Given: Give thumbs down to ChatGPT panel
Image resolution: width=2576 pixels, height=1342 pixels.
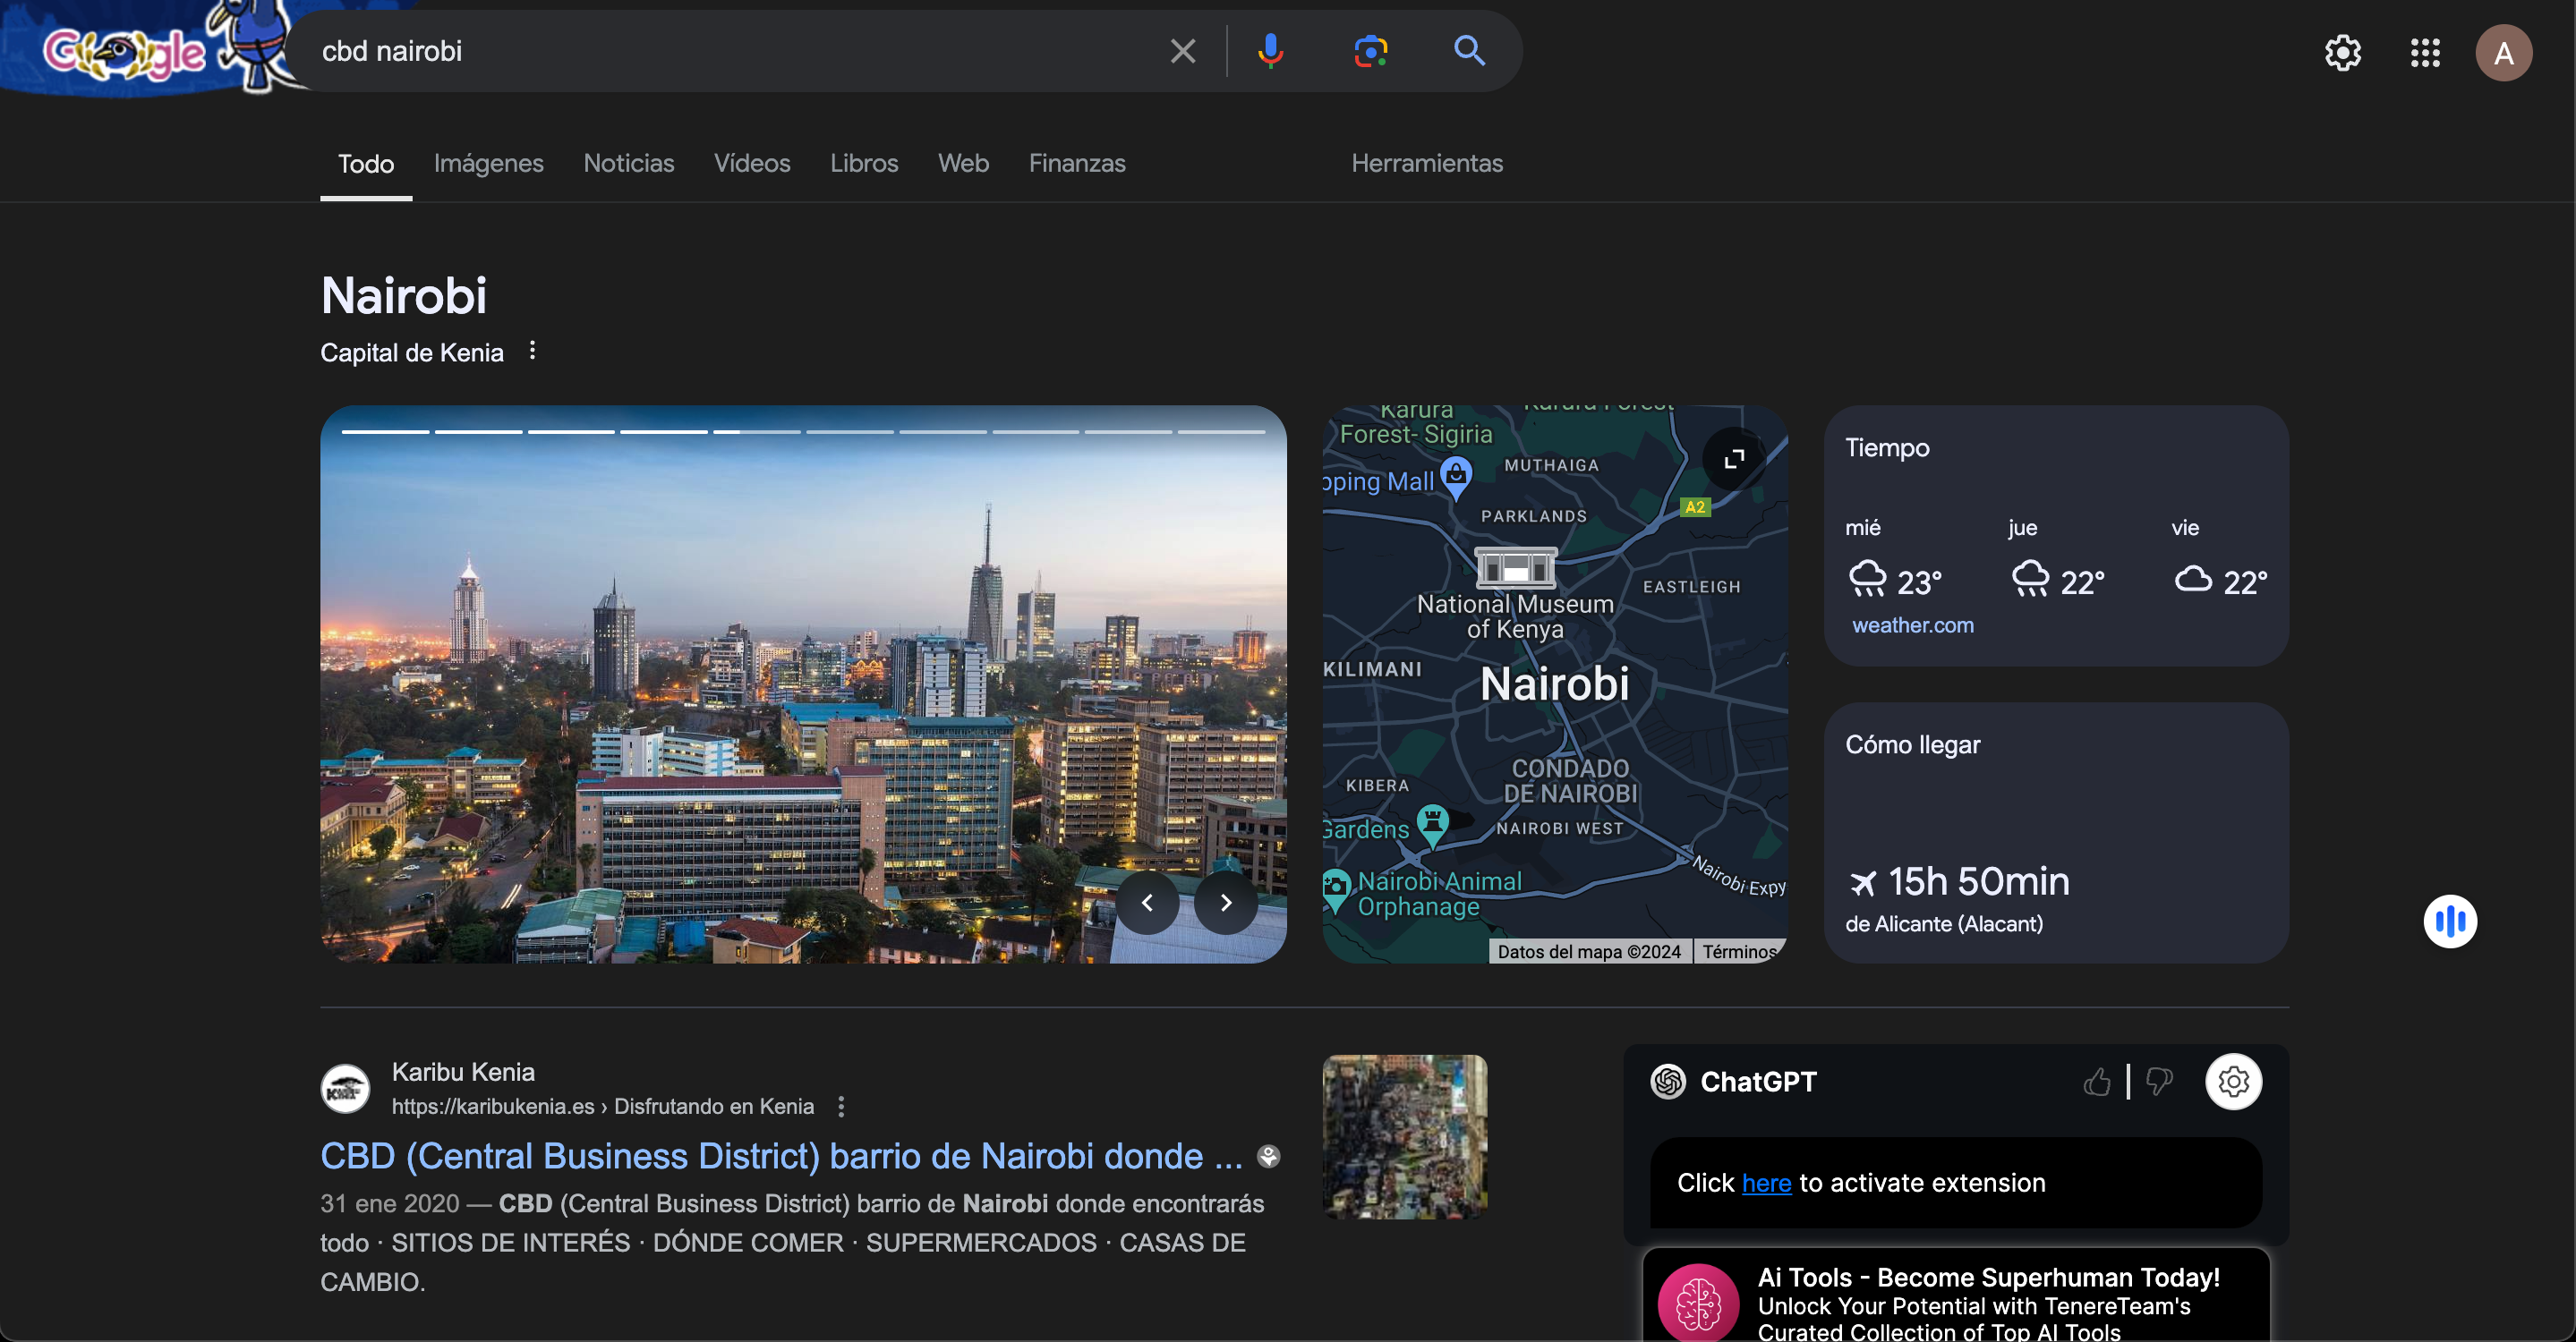Looking at the screenshot, I should coord(2160,1081).
